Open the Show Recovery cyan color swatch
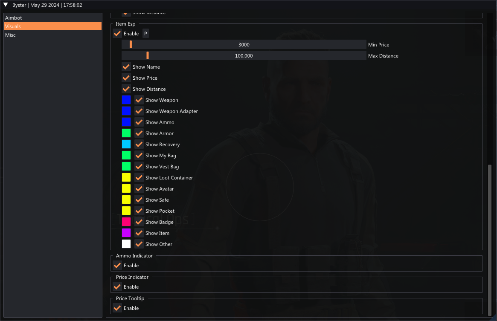497x321 pixels. (x=126, y=145)
